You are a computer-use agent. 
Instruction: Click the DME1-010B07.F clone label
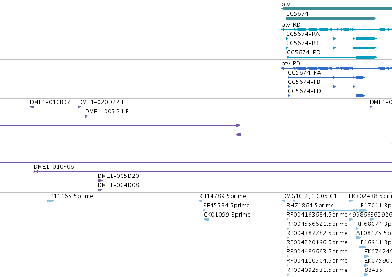pos(52,102)
